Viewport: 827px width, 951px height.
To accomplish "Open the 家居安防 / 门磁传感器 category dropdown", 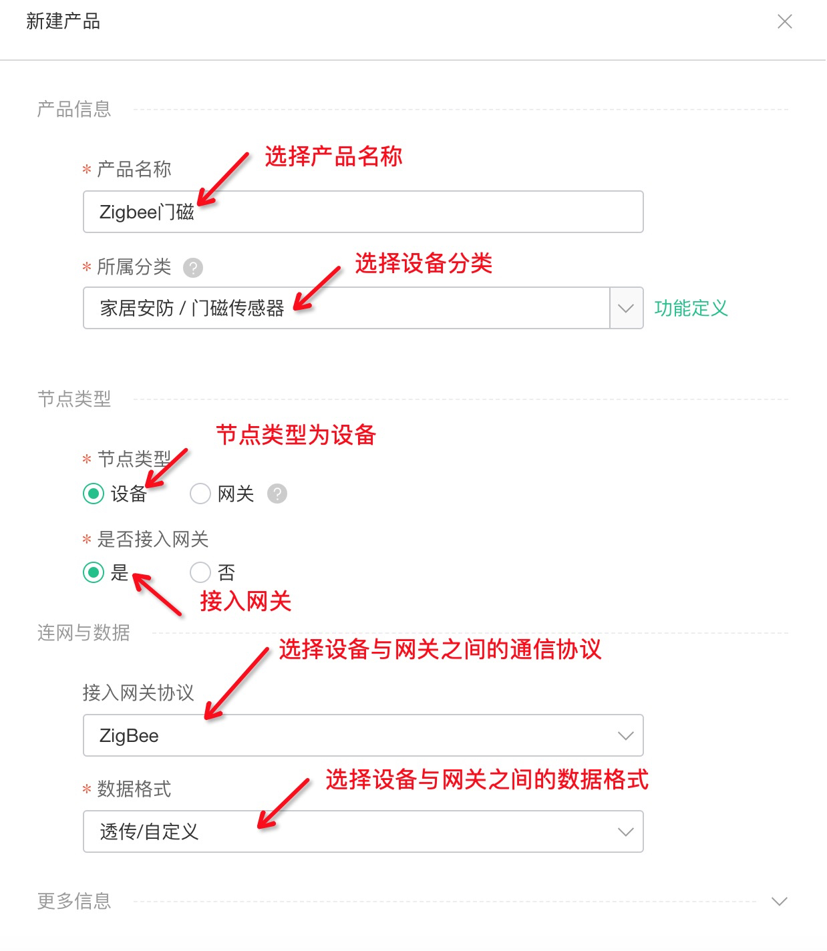I will click(x=363, y=308).
